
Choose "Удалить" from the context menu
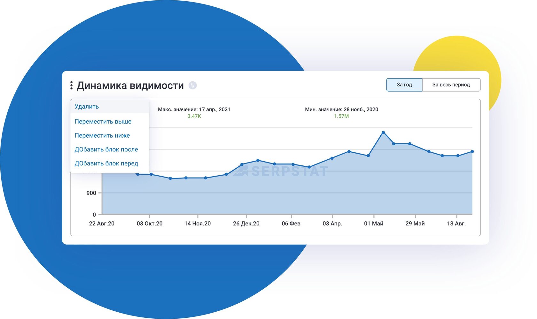pos(86,106)
